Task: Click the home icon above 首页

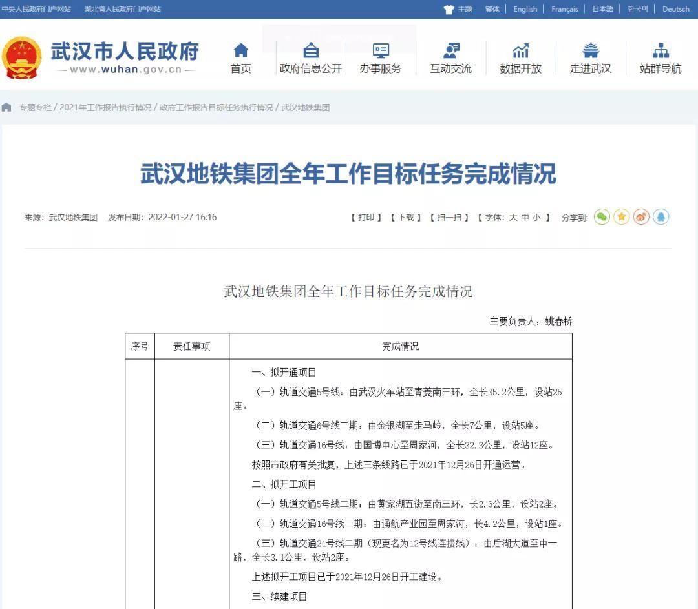Action: pyautogui.click(x=241, y=50)
